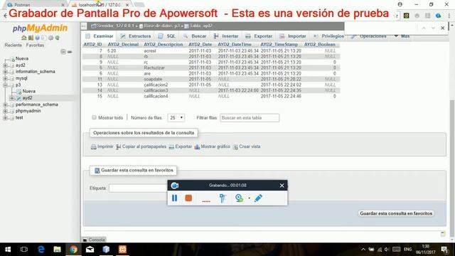
Task: Open Reciente tab in navigation
Action: pyautogui.click(x=13, y=46)
